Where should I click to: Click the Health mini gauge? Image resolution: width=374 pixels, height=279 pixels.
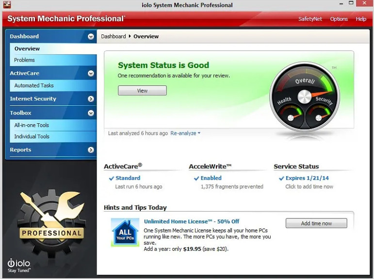pyautogui.click(x=291, y=115)
